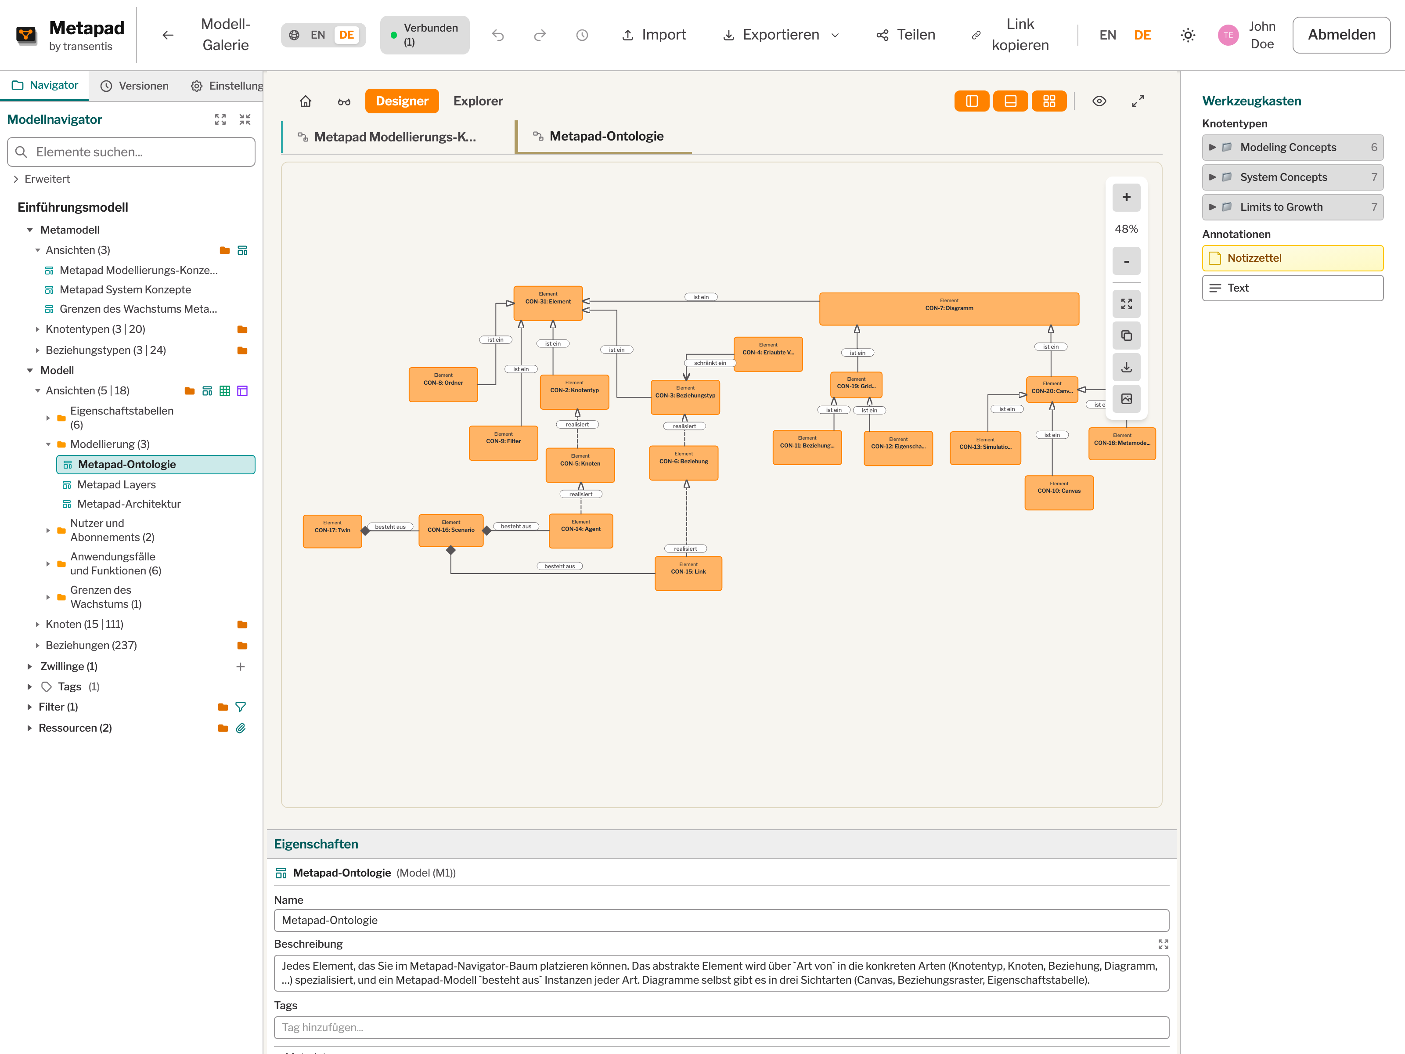Select DE in the navigator language toggle
This screenshot has width=1405, height=1054.
[347, 35]
